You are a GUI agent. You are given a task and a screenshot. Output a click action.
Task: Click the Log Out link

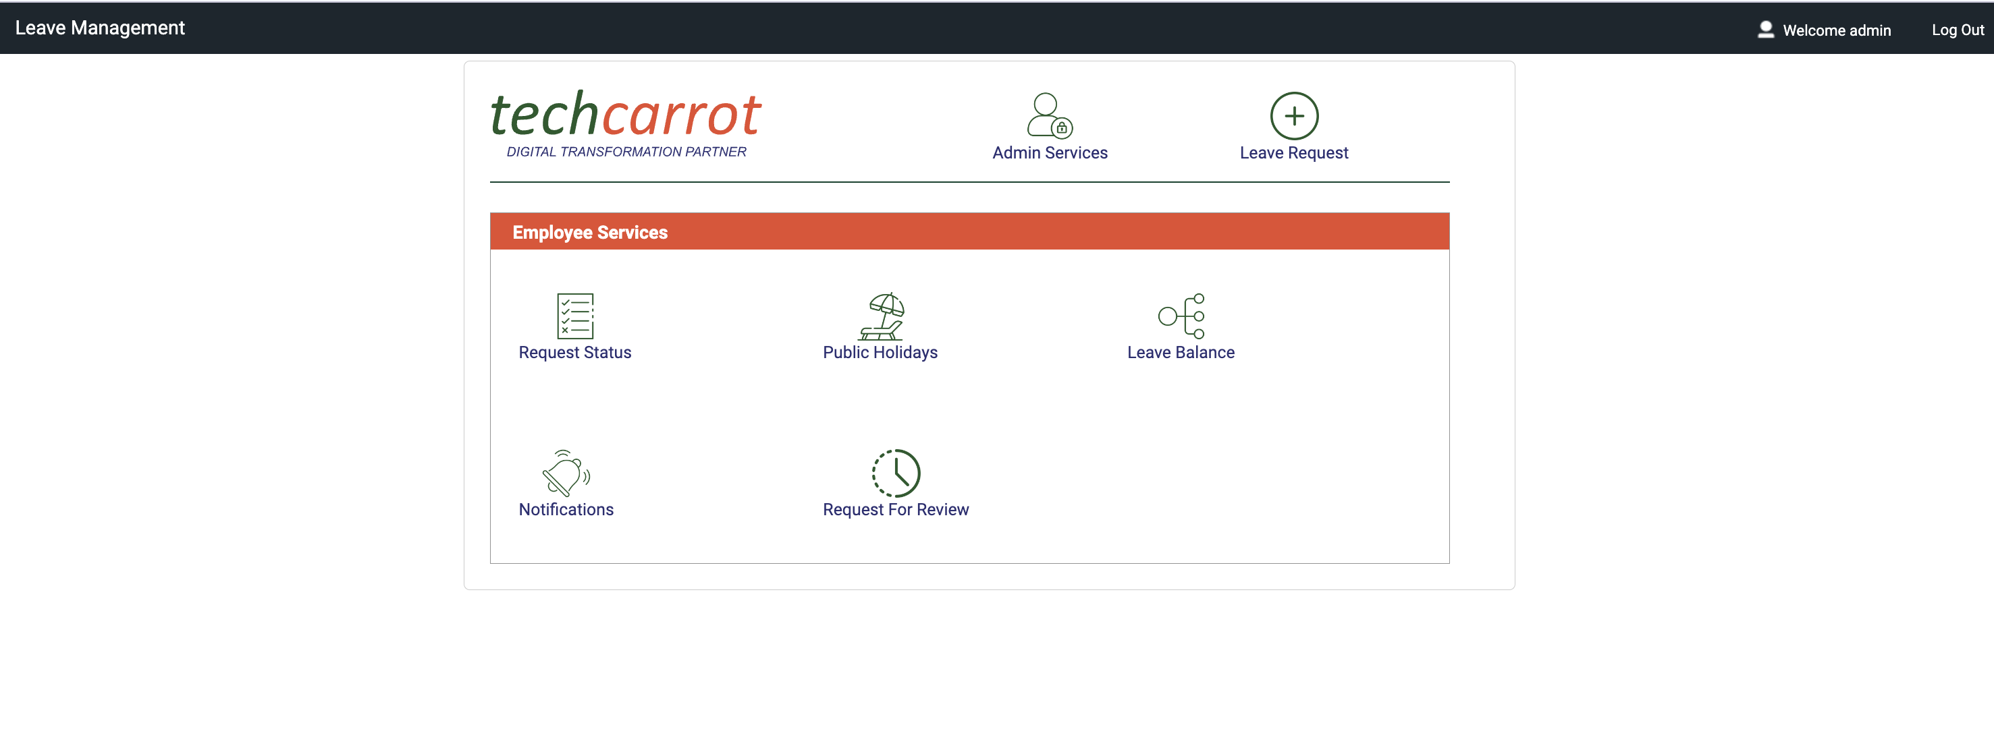click(1957, 30)
